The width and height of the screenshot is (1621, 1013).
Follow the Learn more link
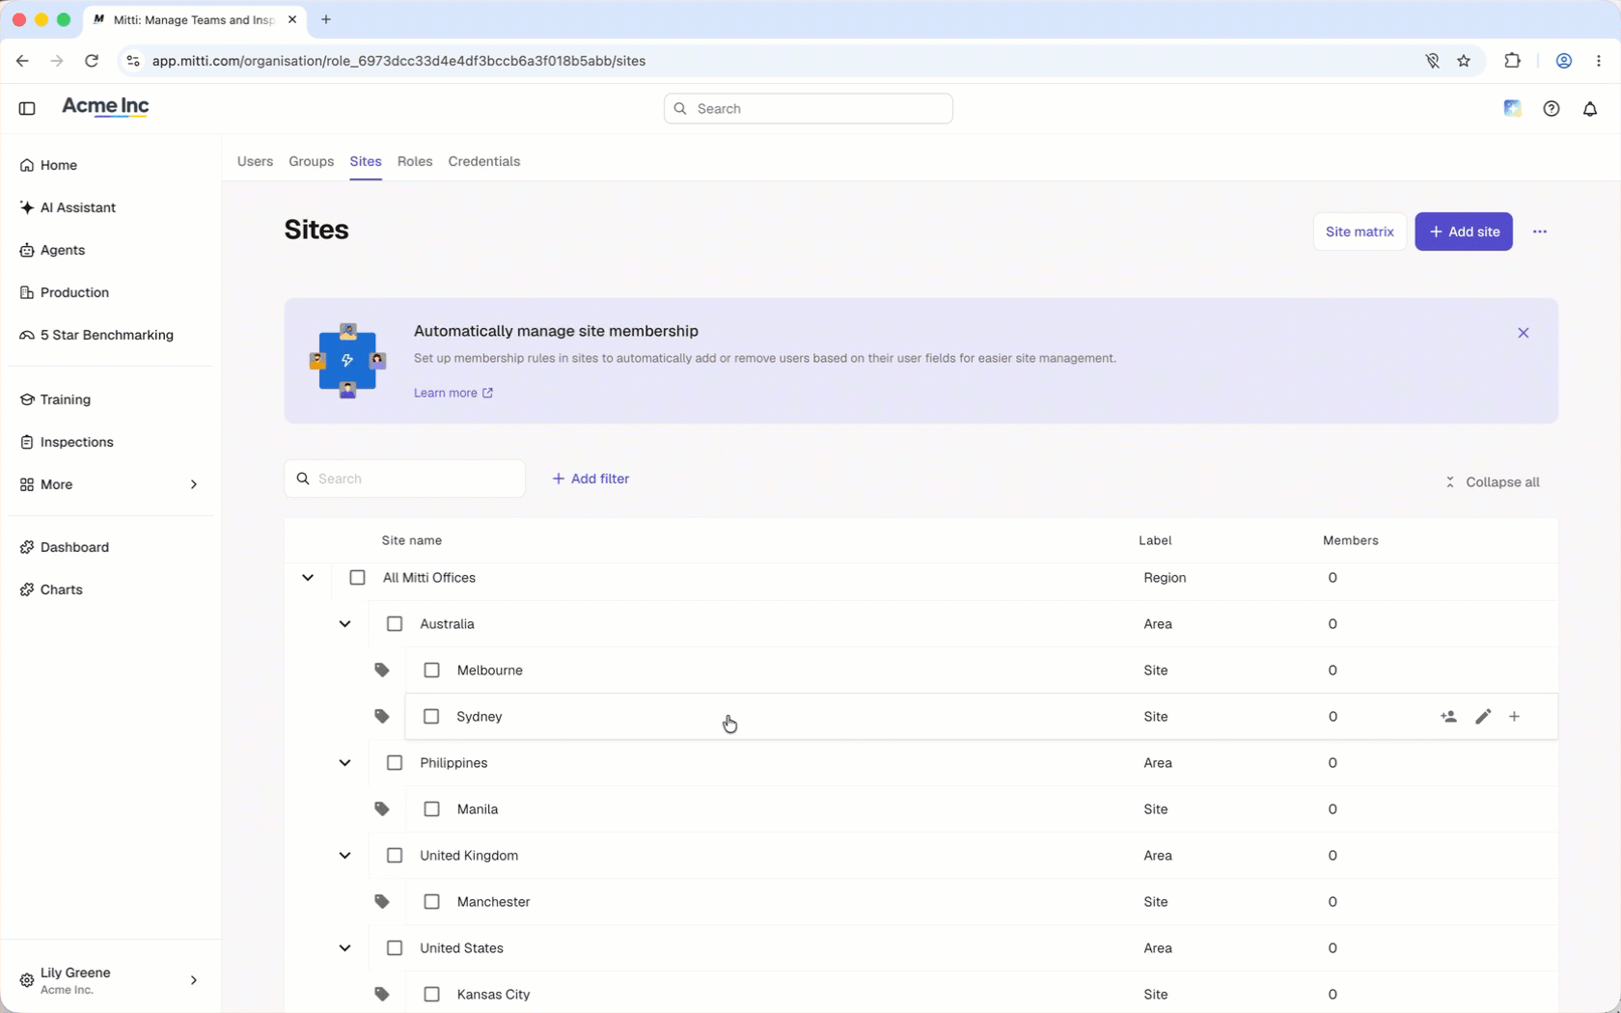pos(453,393)
